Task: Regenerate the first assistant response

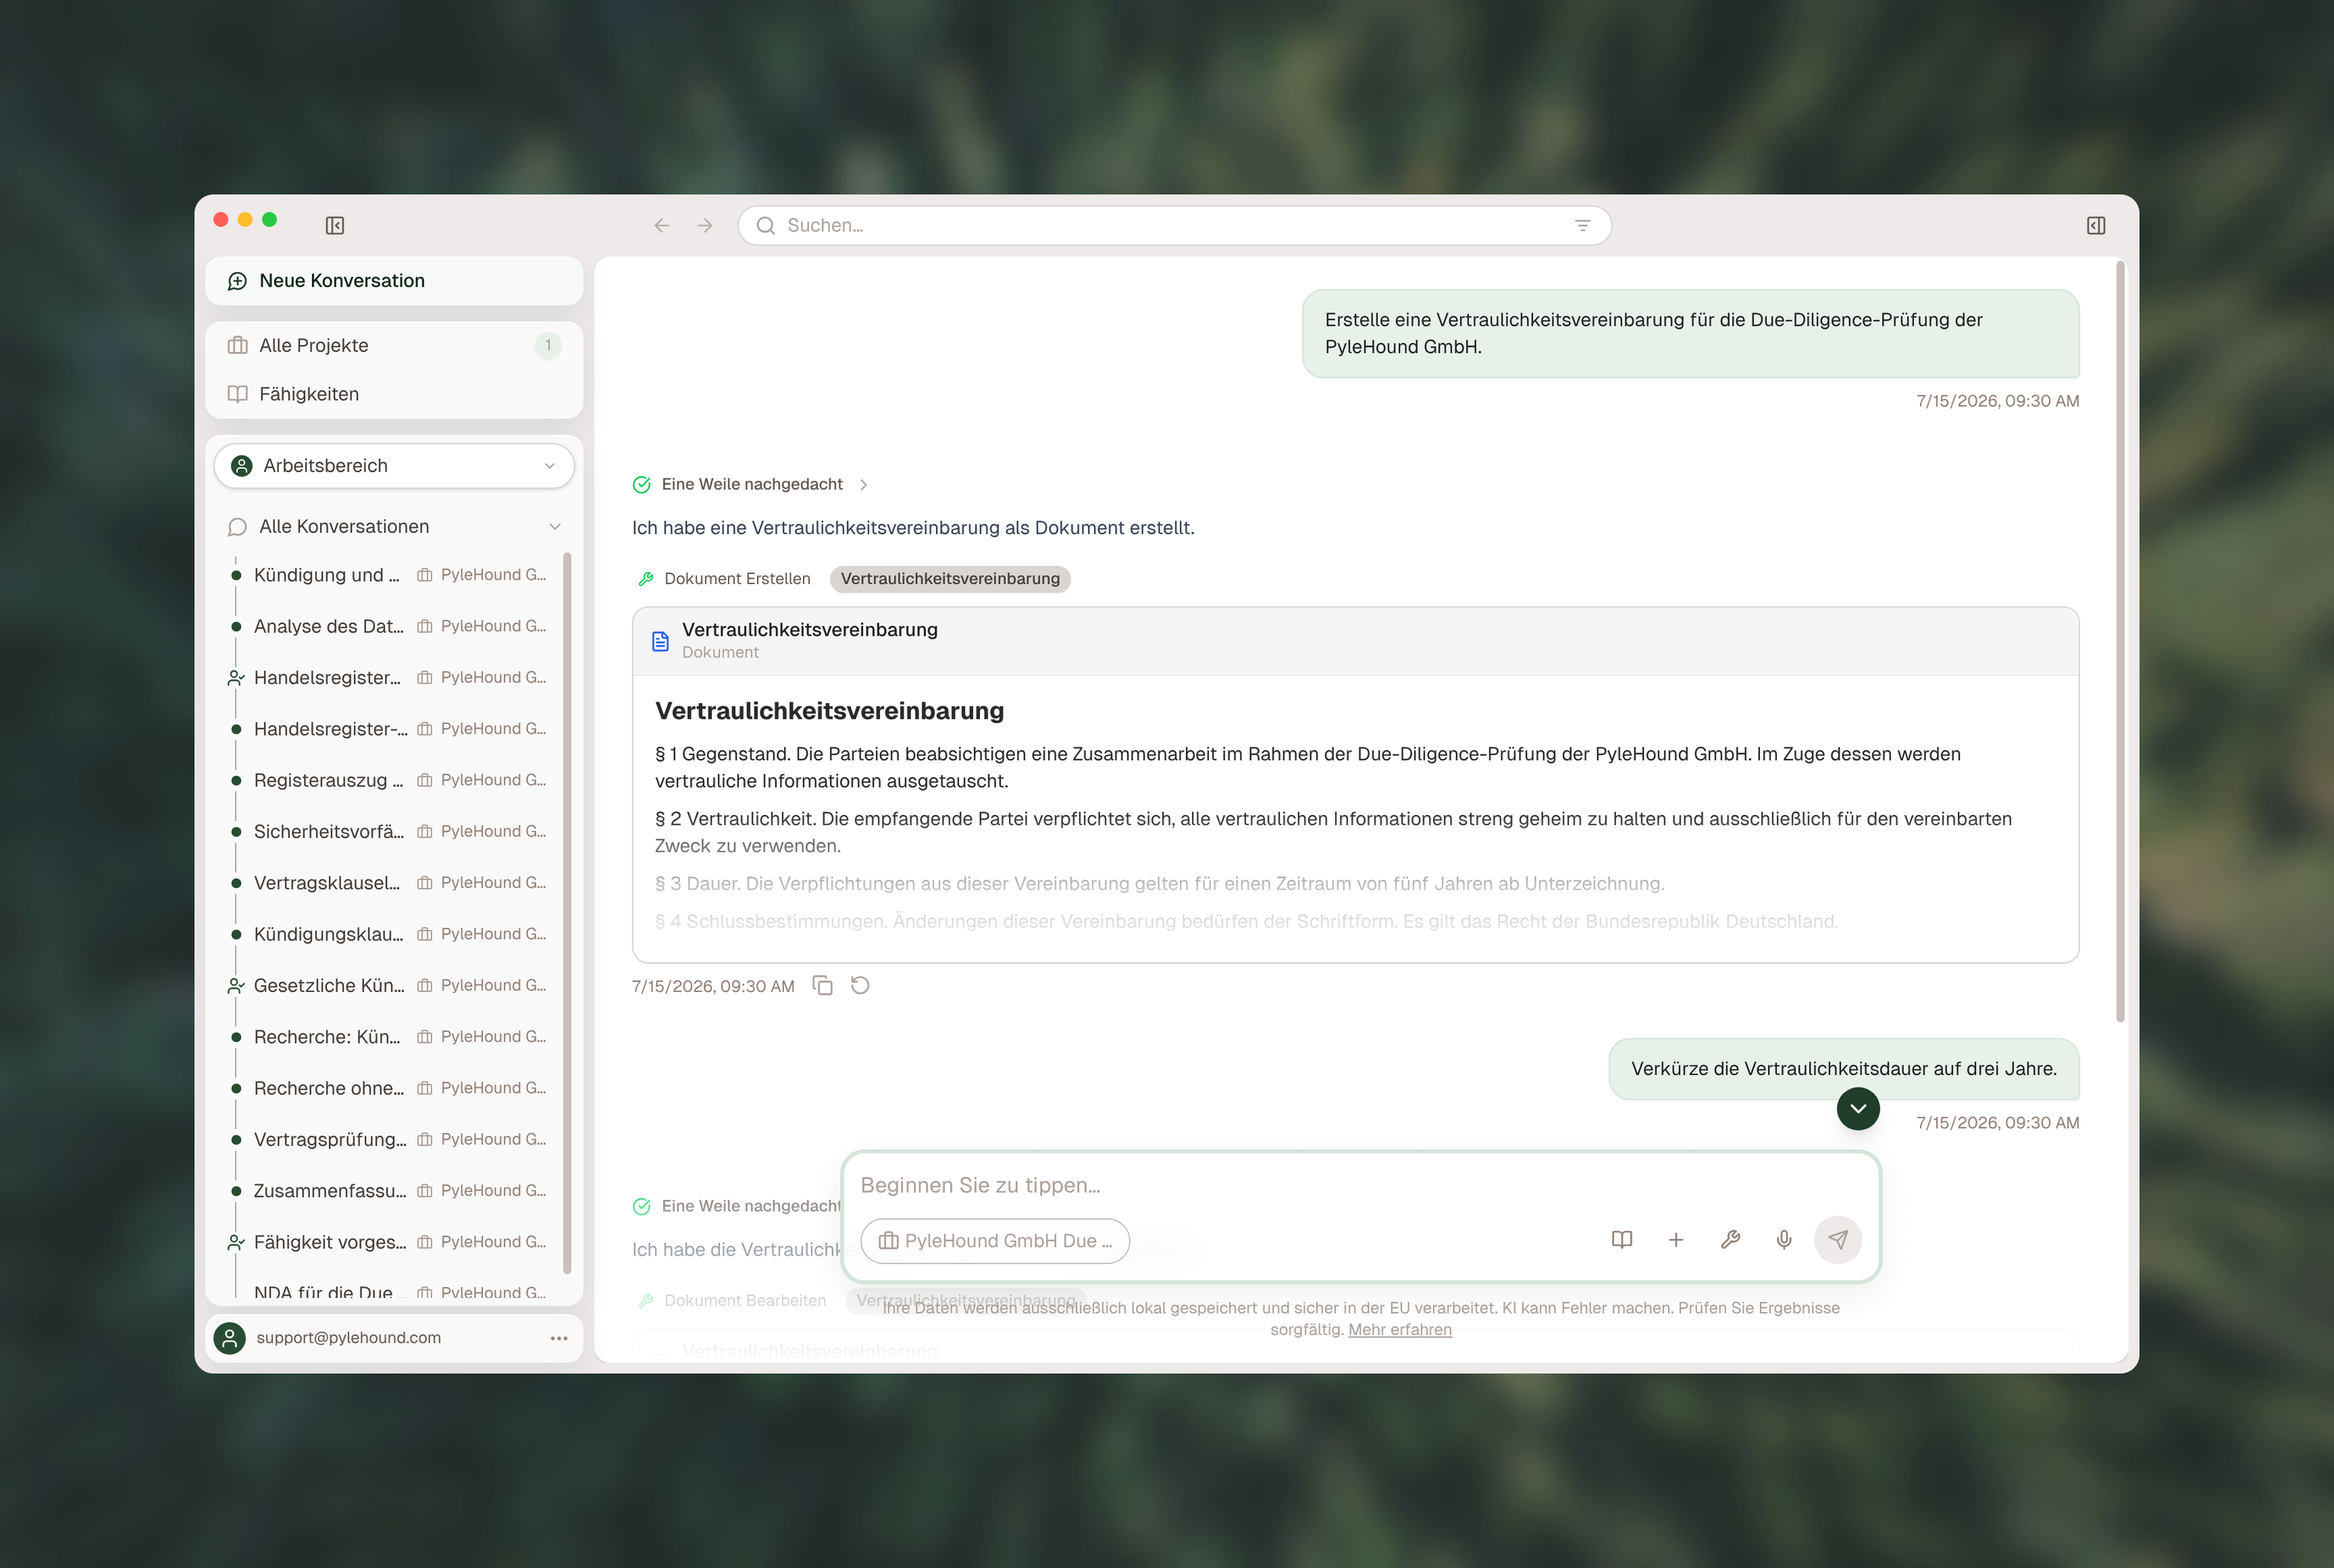Action: click(860, 986)
